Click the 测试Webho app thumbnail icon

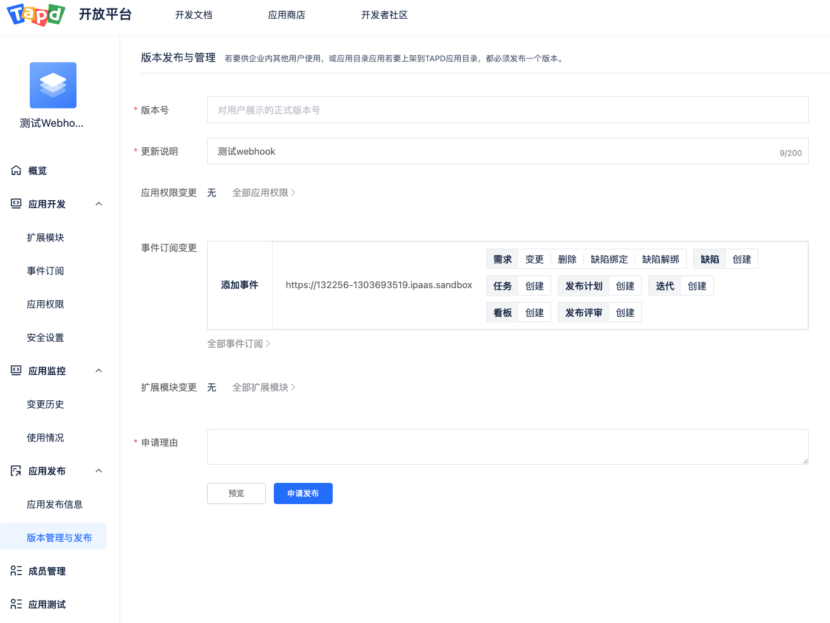pos(53,85)
